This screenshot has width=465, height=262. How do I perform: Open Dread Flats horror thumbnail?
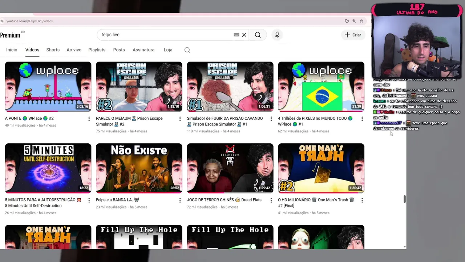(230, 168)
